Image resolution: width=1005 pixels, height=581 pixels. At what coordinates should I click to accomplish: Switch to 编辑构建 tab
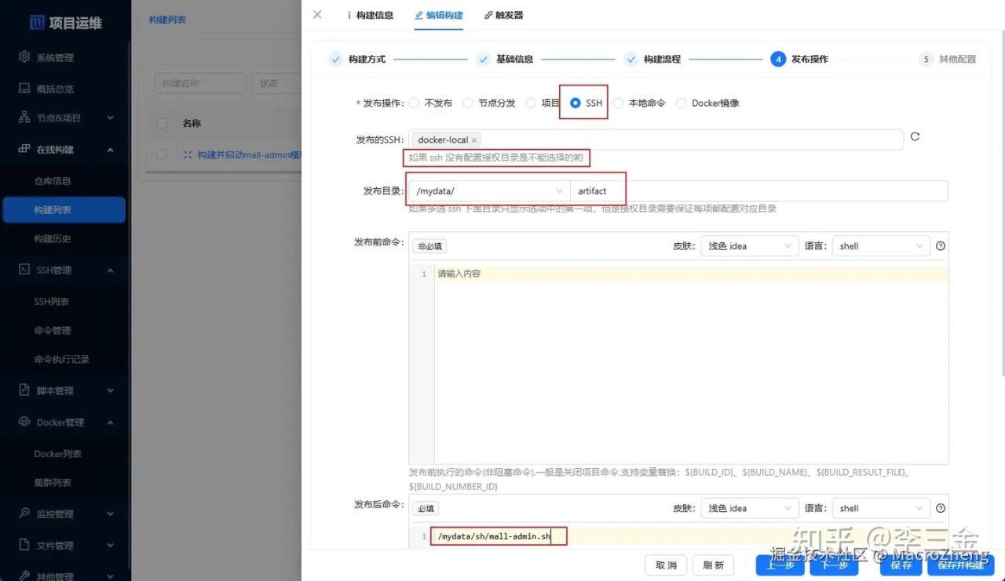click(439, 15)
